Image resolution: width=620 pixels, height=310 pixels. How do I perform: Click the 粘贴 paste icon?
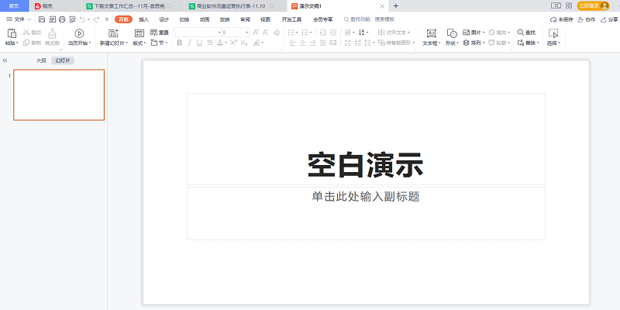tap(10, 33)
